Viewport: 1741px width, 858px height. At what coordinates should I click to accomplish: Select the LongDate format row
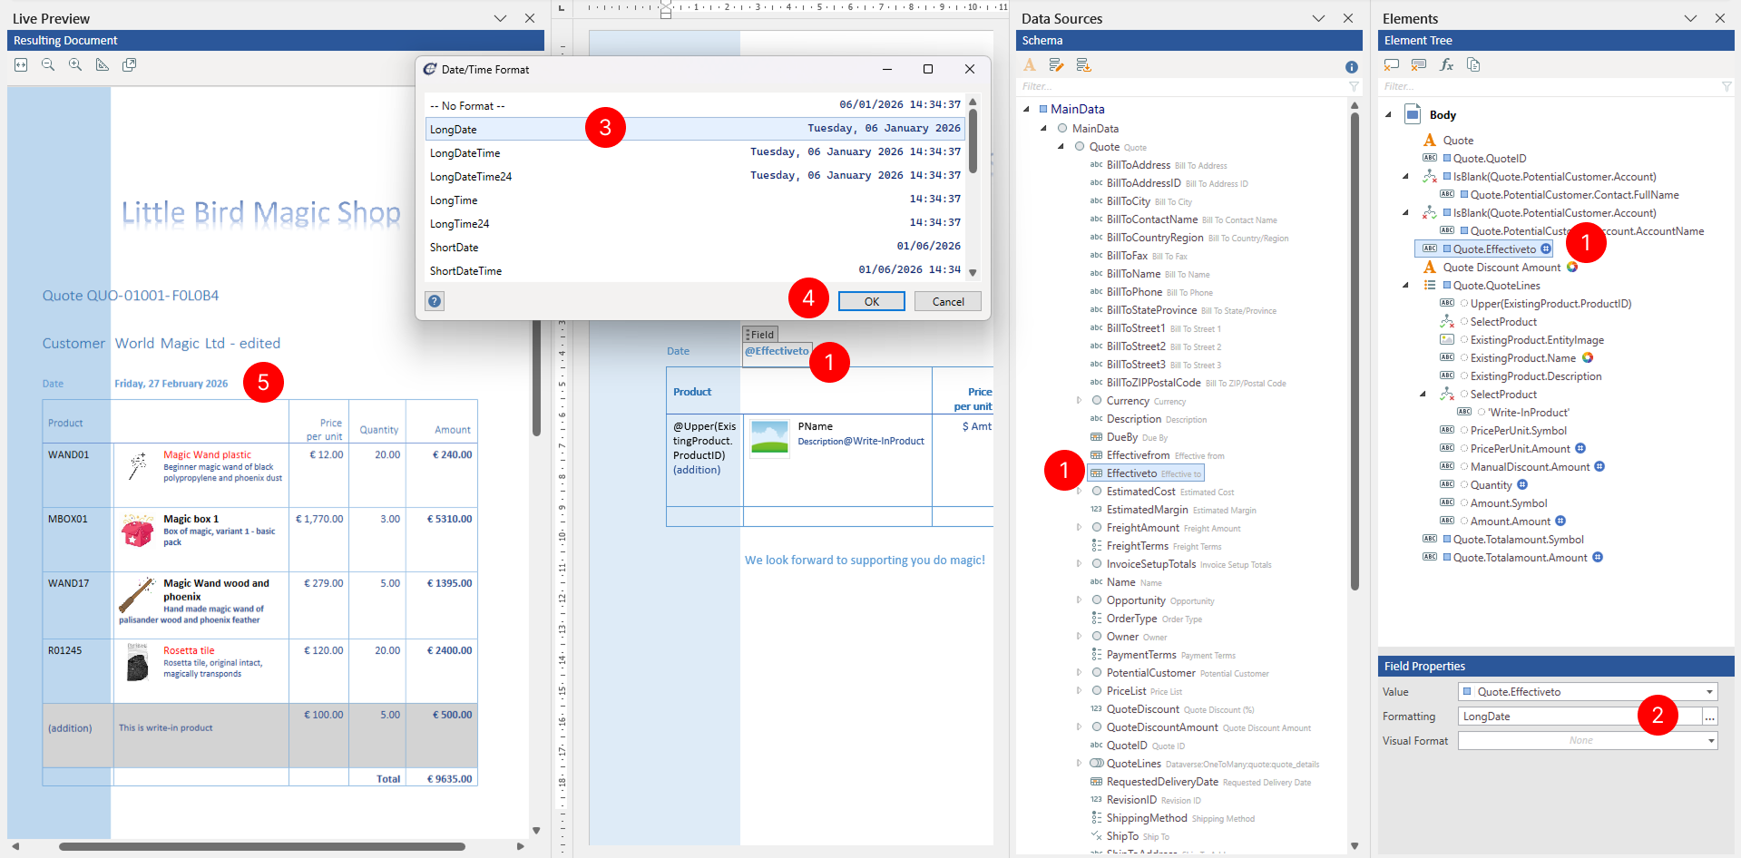click(695, 129)
